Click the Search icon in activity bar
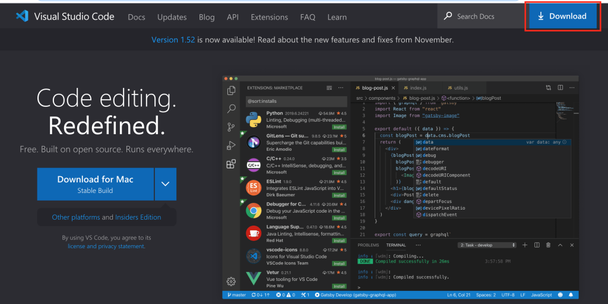608x304 pixels. tap(232, 109)
